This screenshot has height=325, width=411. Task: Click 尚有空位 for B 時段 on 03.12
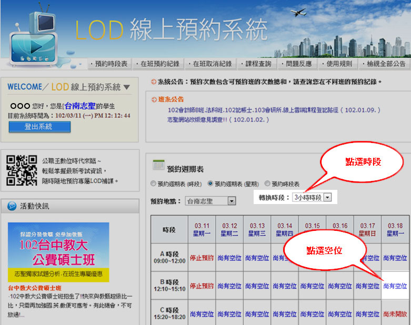[x=229, y=286]
